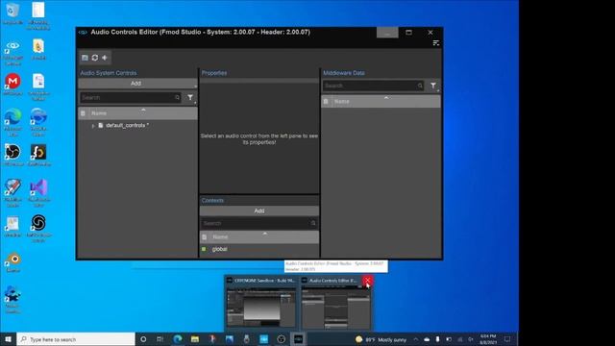
Task: Maximize the Audio Controls Editor window
Action: coord(408,32)
